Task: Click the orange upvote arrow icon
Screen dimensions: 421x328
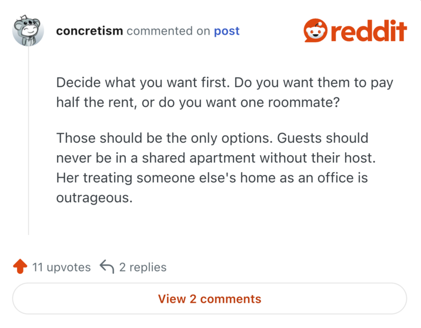Action: click(20, 267)
